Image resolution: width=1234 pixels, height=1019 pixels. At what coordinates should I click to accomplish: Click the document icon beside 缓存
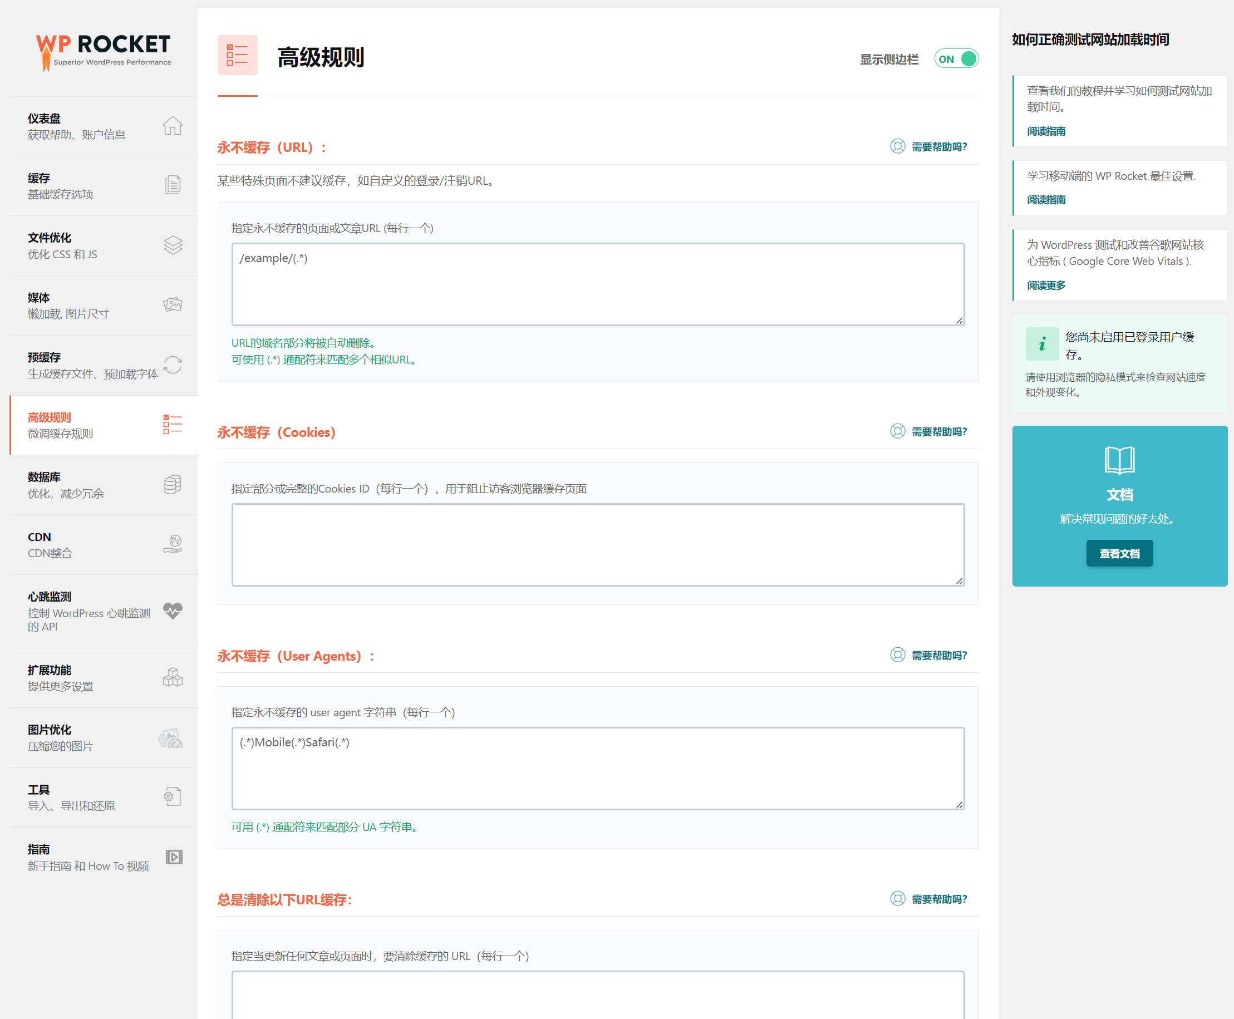click(173, 185)
